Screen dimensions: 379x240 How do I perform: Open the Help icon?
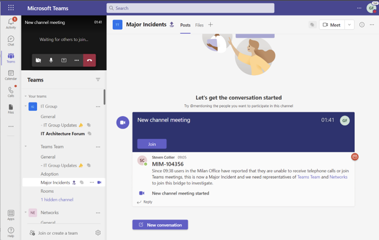tap(11, 232)
